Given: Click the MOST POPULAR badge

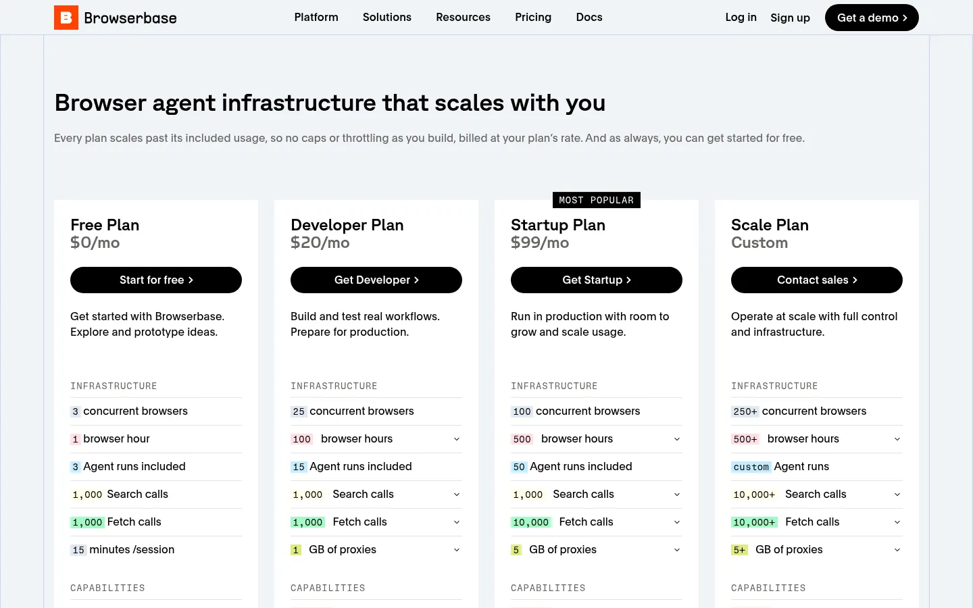Looking at the screenshot, I should (x=597, y=200).
